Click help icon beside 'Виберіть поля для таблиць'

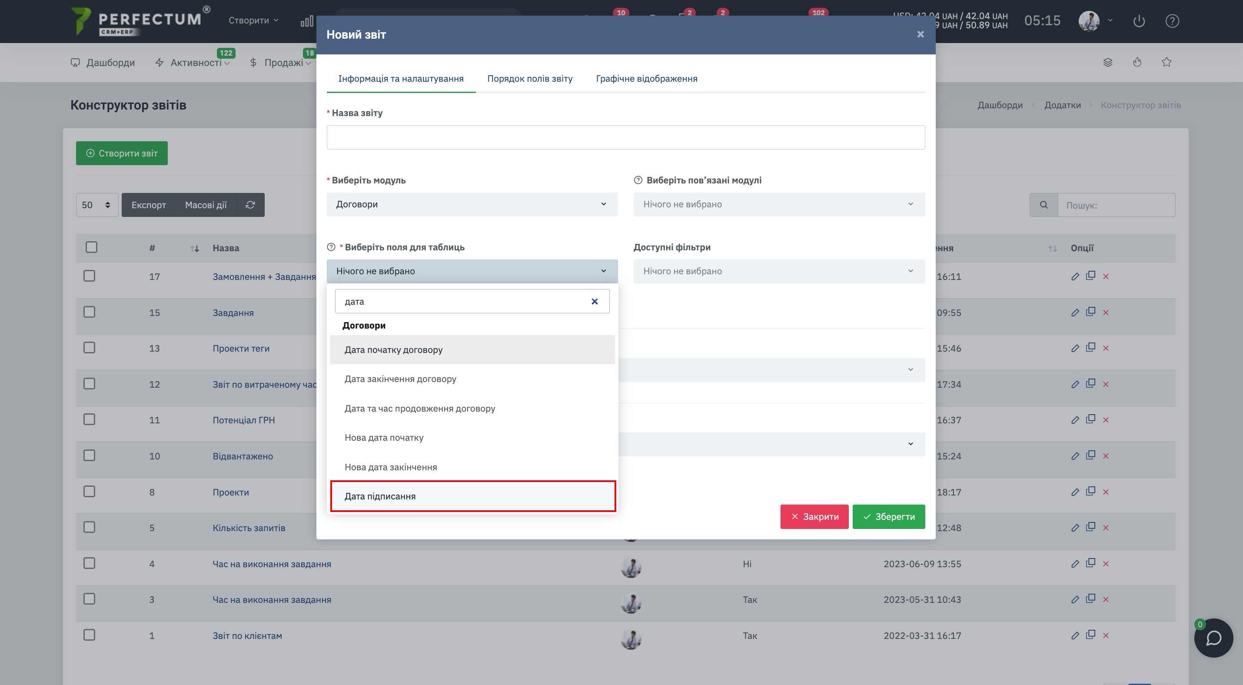[x=331, y=247]
